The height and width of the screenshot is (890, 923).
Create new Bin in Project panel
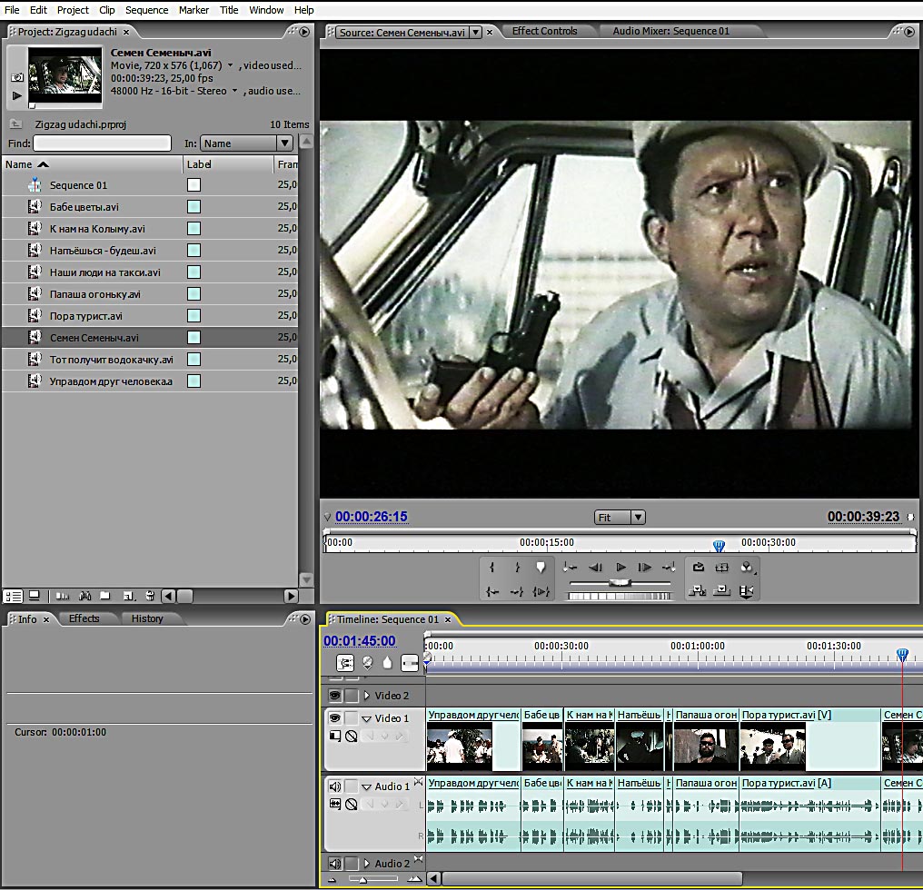(x=105, y=597)
